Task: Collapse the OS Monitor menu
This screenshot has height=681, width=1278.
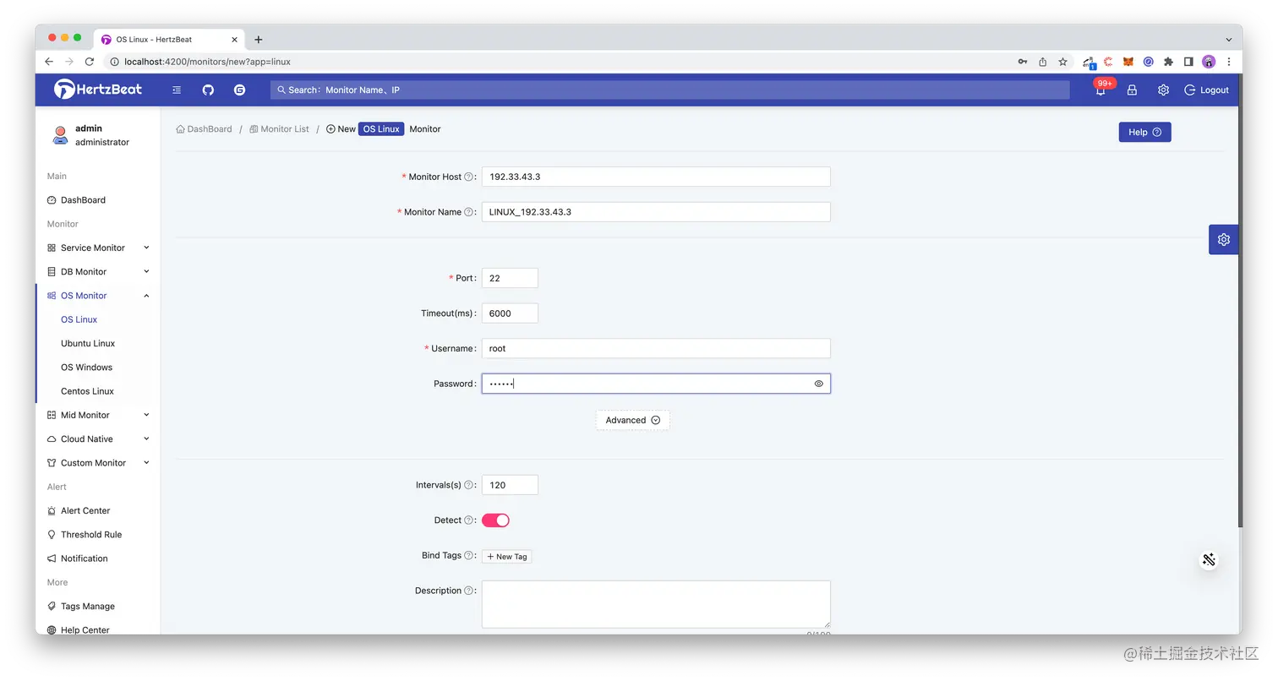Action: [x=98, y=296]
